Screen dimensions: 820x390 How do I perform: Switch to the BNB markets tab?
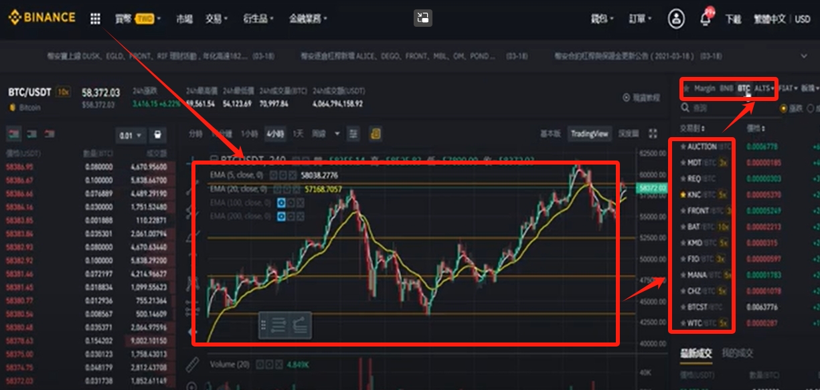pos(726,88)
